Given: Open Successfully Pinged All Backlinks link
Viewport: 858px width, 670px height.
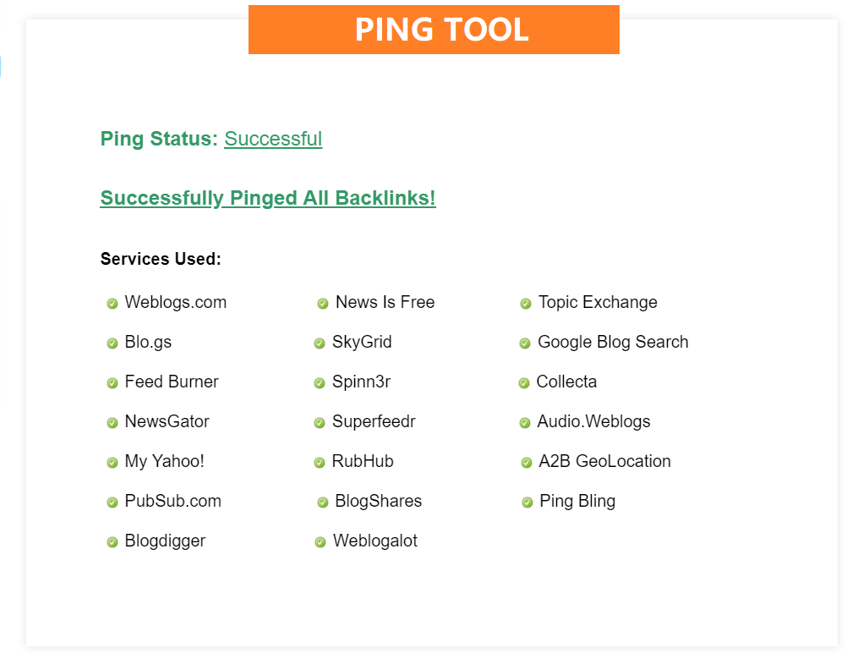Looking at the screenshot, I should point(268,198).
